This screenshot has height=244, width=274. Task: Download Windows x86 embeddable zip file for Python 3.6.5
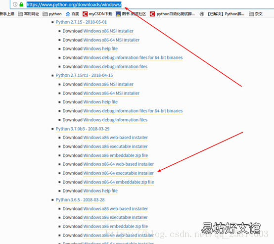[116, 227]
